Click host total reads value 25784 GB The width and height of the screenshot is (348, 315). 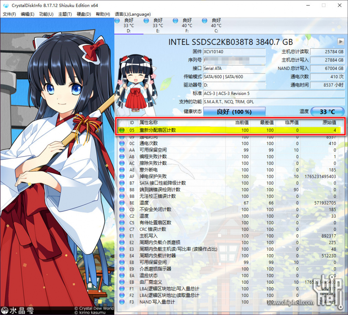[x=327, y=52]
